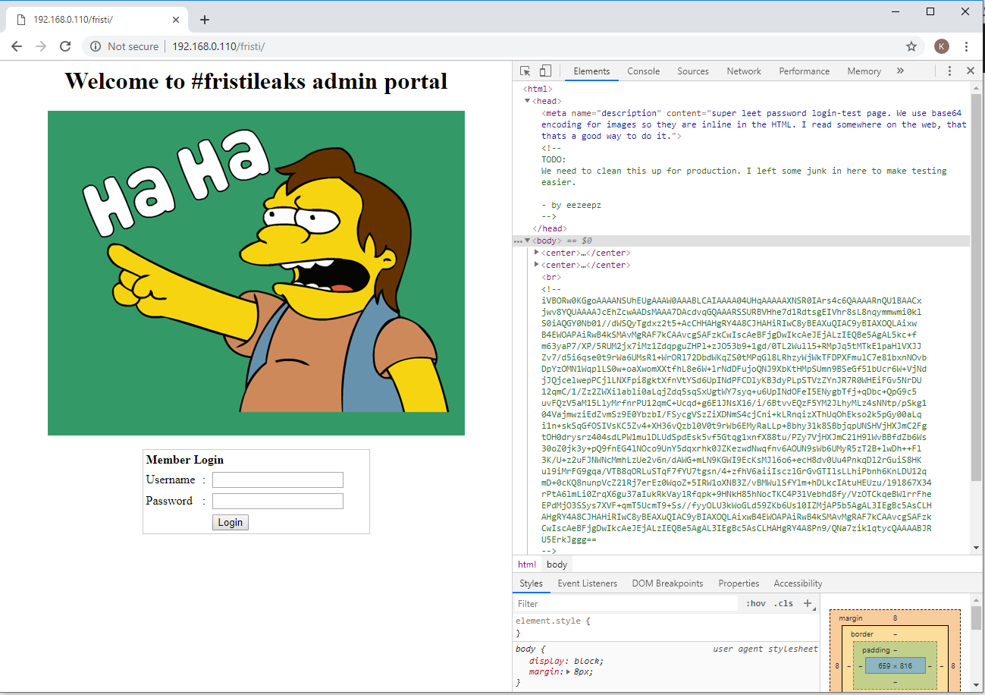Image resolution: width=985 pixels, height=695 pixels.
Task: Open the Event Listeners tab
Action: click(x=588, y=583)
